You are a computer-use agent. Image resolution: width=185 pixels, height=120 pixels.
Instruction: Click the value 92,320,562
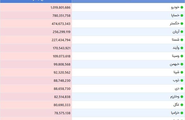pos(62,73)
